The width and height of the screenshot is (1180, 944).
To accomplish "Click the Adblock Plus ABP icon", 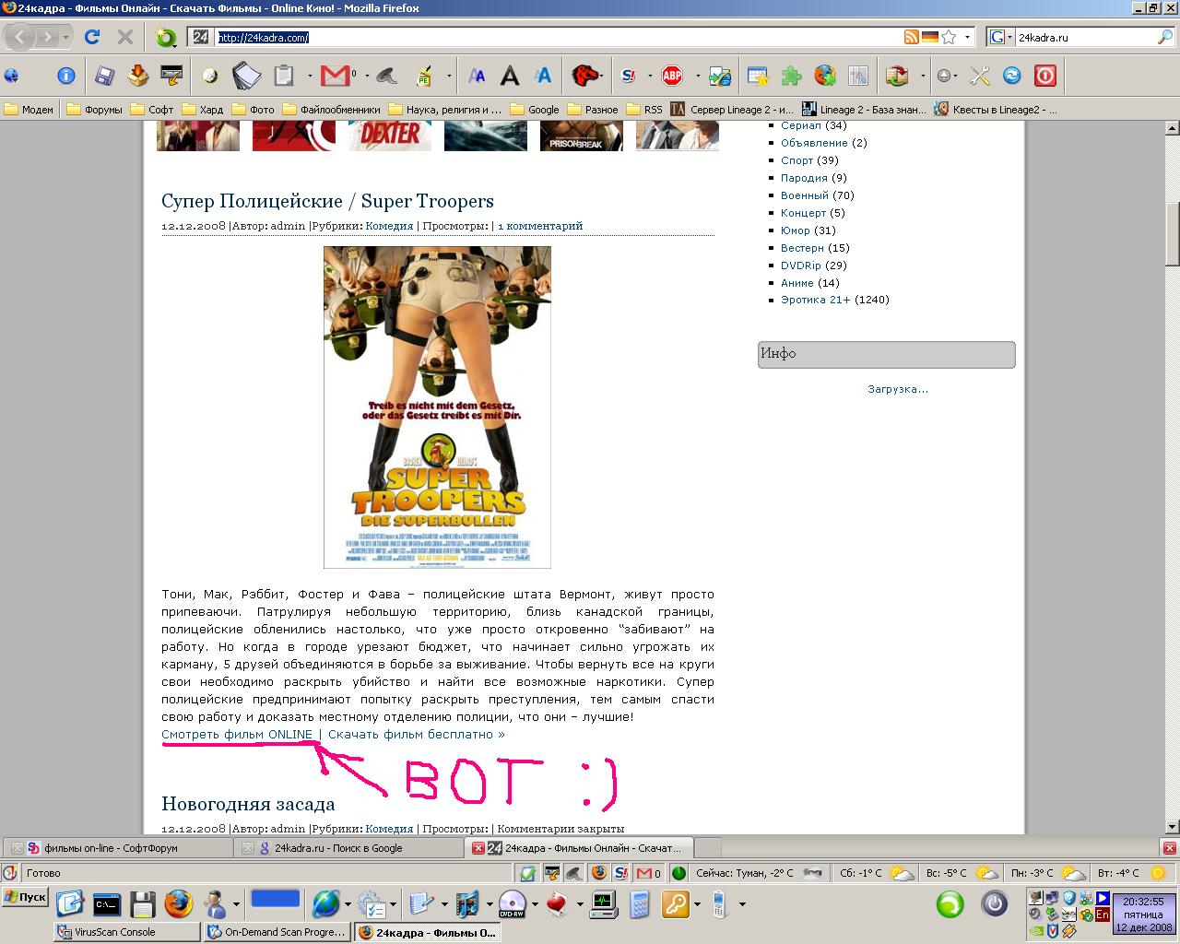I will [672, 76].
